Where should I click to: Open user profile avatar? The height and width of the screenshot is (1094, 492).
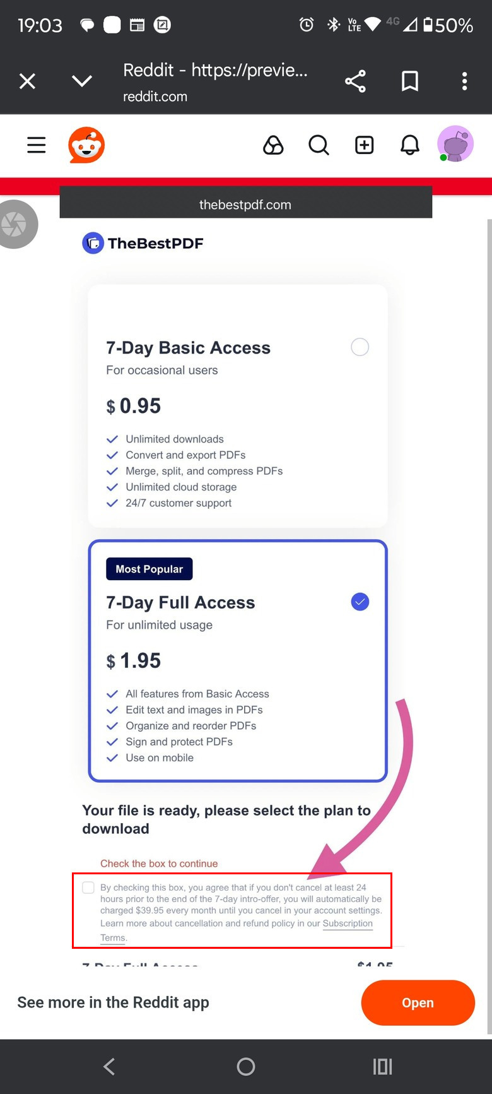[455, 144]
